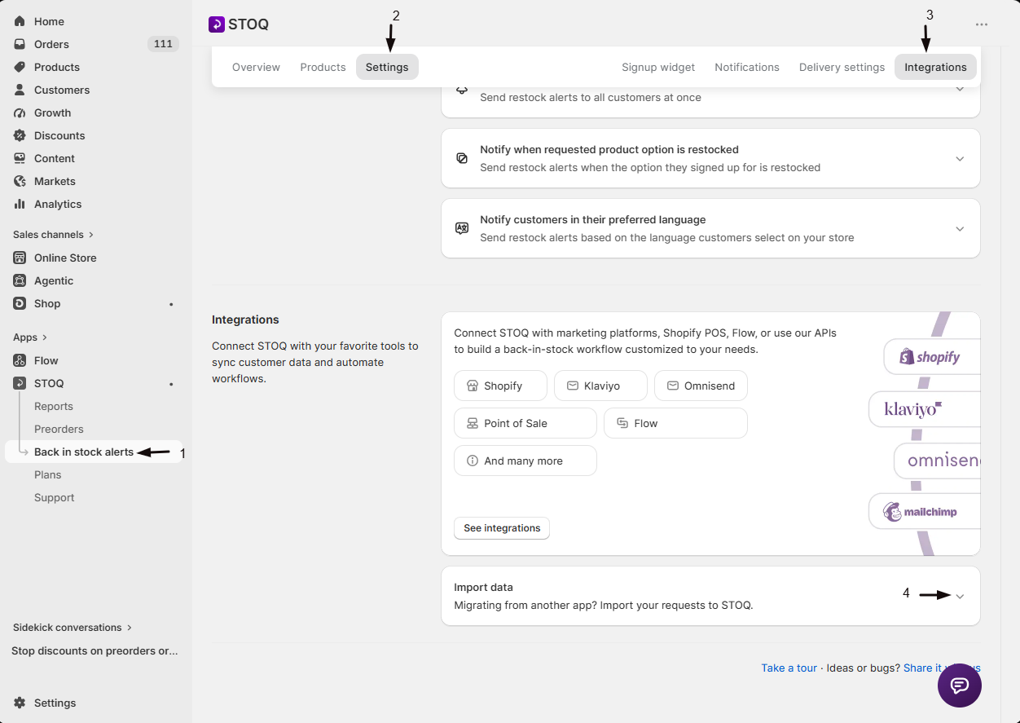
Task: Select the Online Store icon
Action: [x=20, y=258]
